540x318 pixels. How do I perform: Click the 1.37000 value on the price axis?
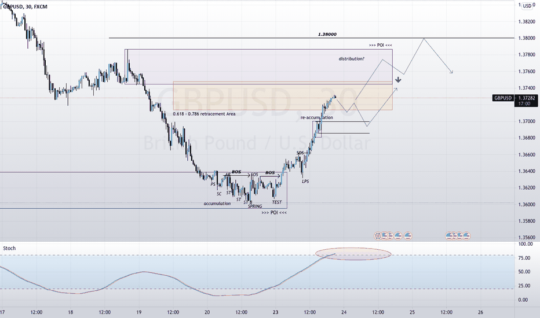[x=527, y=121]
